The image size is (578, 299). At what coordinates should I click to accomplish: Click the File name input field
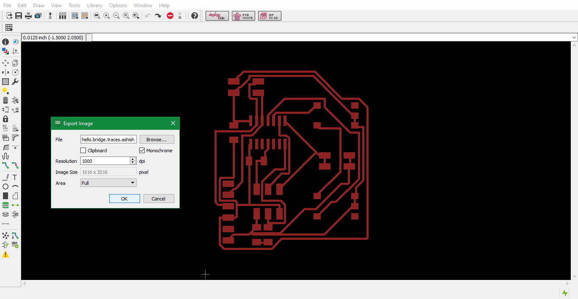tap(108, 139)
